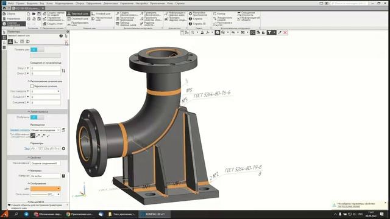The height and width of the screenshot is (219, 390).
Task: Click Информация о сварных швах
Action: tap(175, 13)
